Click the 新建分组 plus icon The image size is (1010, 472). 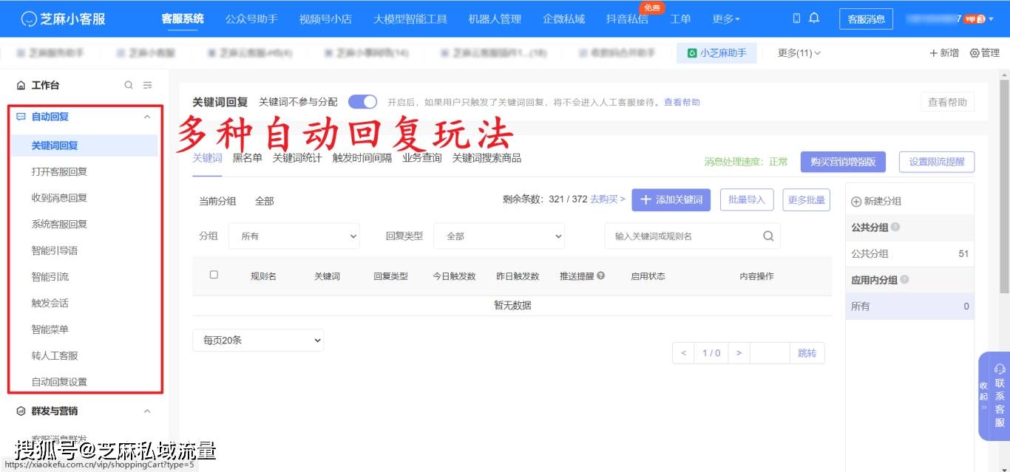coord(855,201)
